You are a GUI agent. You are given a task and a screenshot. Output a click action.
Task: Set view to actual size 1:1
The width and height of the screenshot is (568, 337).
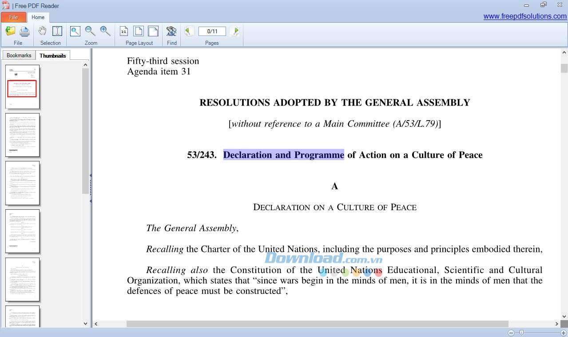coord(124,31)
